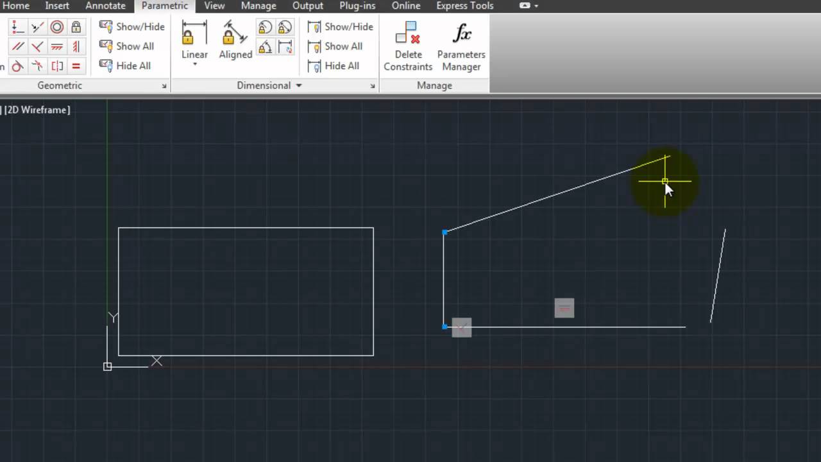Expand the Dimensional panel dropdown

(x=298, y=85)
